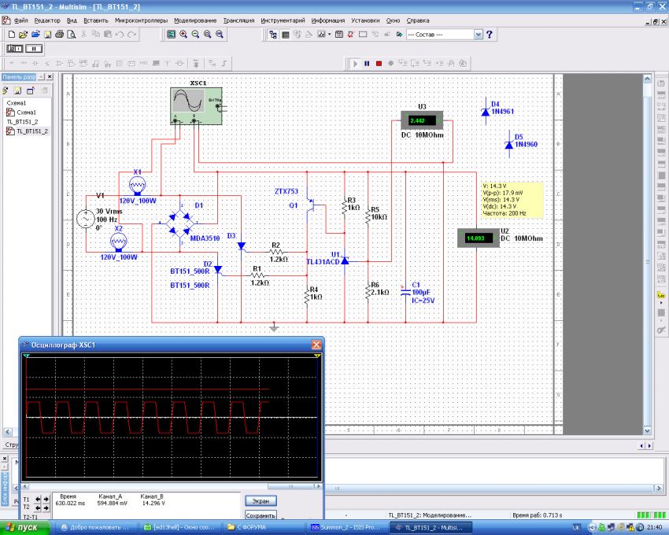Stop the simulation with red square
Screen dimensions: 669x535
click(379, 62)
